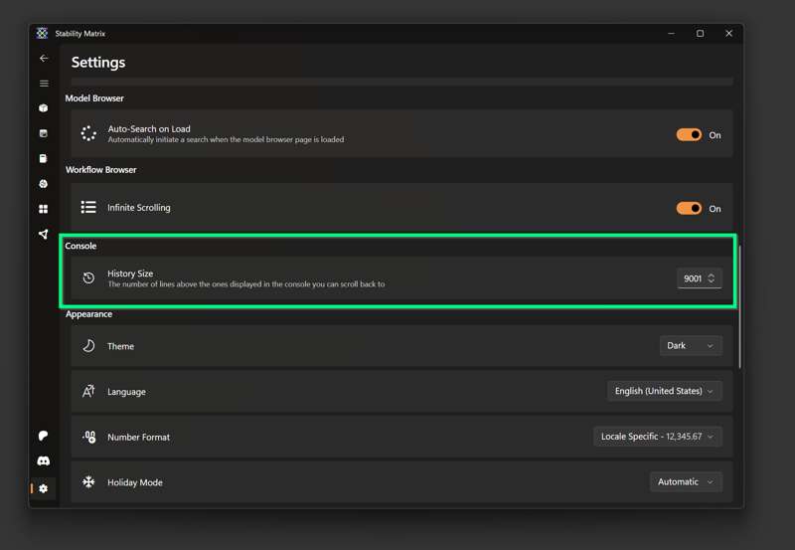Open the paper-plane icon in sidebar
795x550 pixels.
coord(43,235)
